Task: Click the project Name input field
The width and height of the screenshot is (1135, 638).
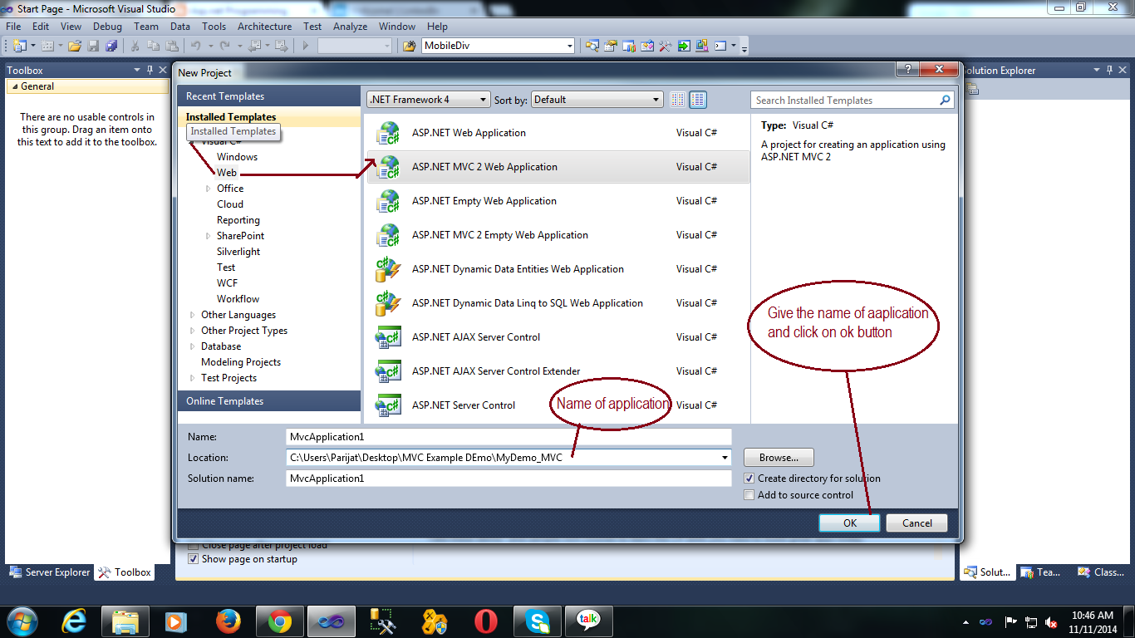Action: [x=509, y=436]
